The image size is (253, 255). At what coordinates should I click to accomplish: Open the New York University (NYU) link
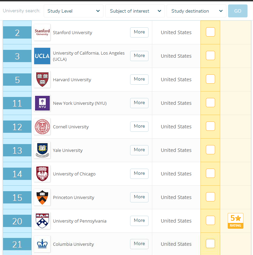tap(80, 103)
